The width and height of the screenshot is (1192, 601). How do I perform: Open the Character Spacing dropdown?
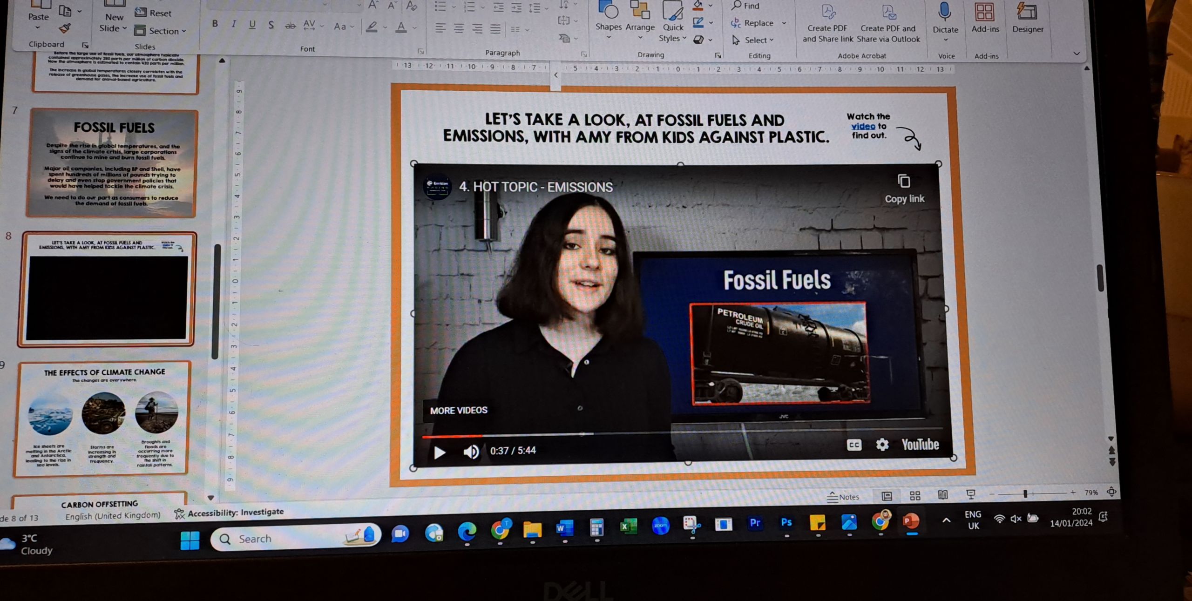[x=313, y=25]
